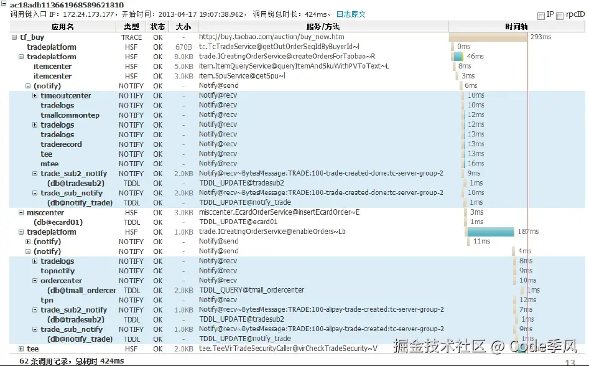589x366 pixels.
Task: Click the 服务/方法 column header
Action: point(323,27)
